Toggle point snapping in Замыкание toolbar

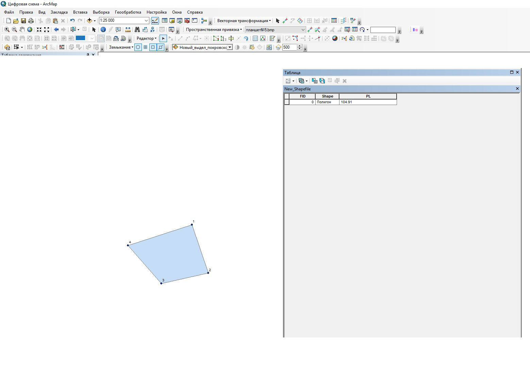pyautogui.click(x=138, y=47)
